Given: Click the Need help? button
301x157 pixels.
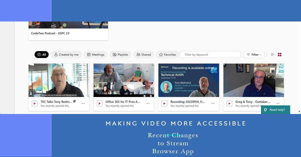Looking at the screenshot, I should click(276, 110).
